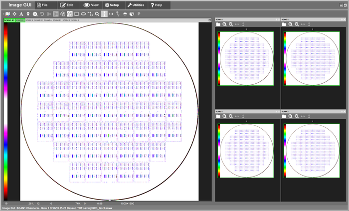Zoom in on the SCAN2 A panel
Image resolution: width=349 pixels, height=211 pixels.
[x=224, y=116]
